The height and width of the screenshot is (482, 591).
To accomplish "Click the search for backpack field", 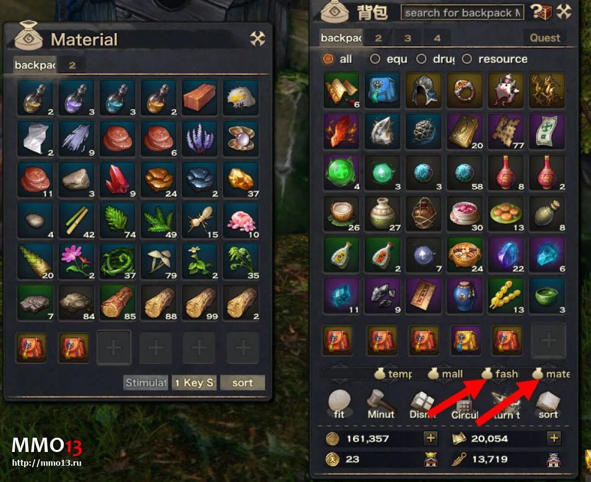I will point(462,13).
